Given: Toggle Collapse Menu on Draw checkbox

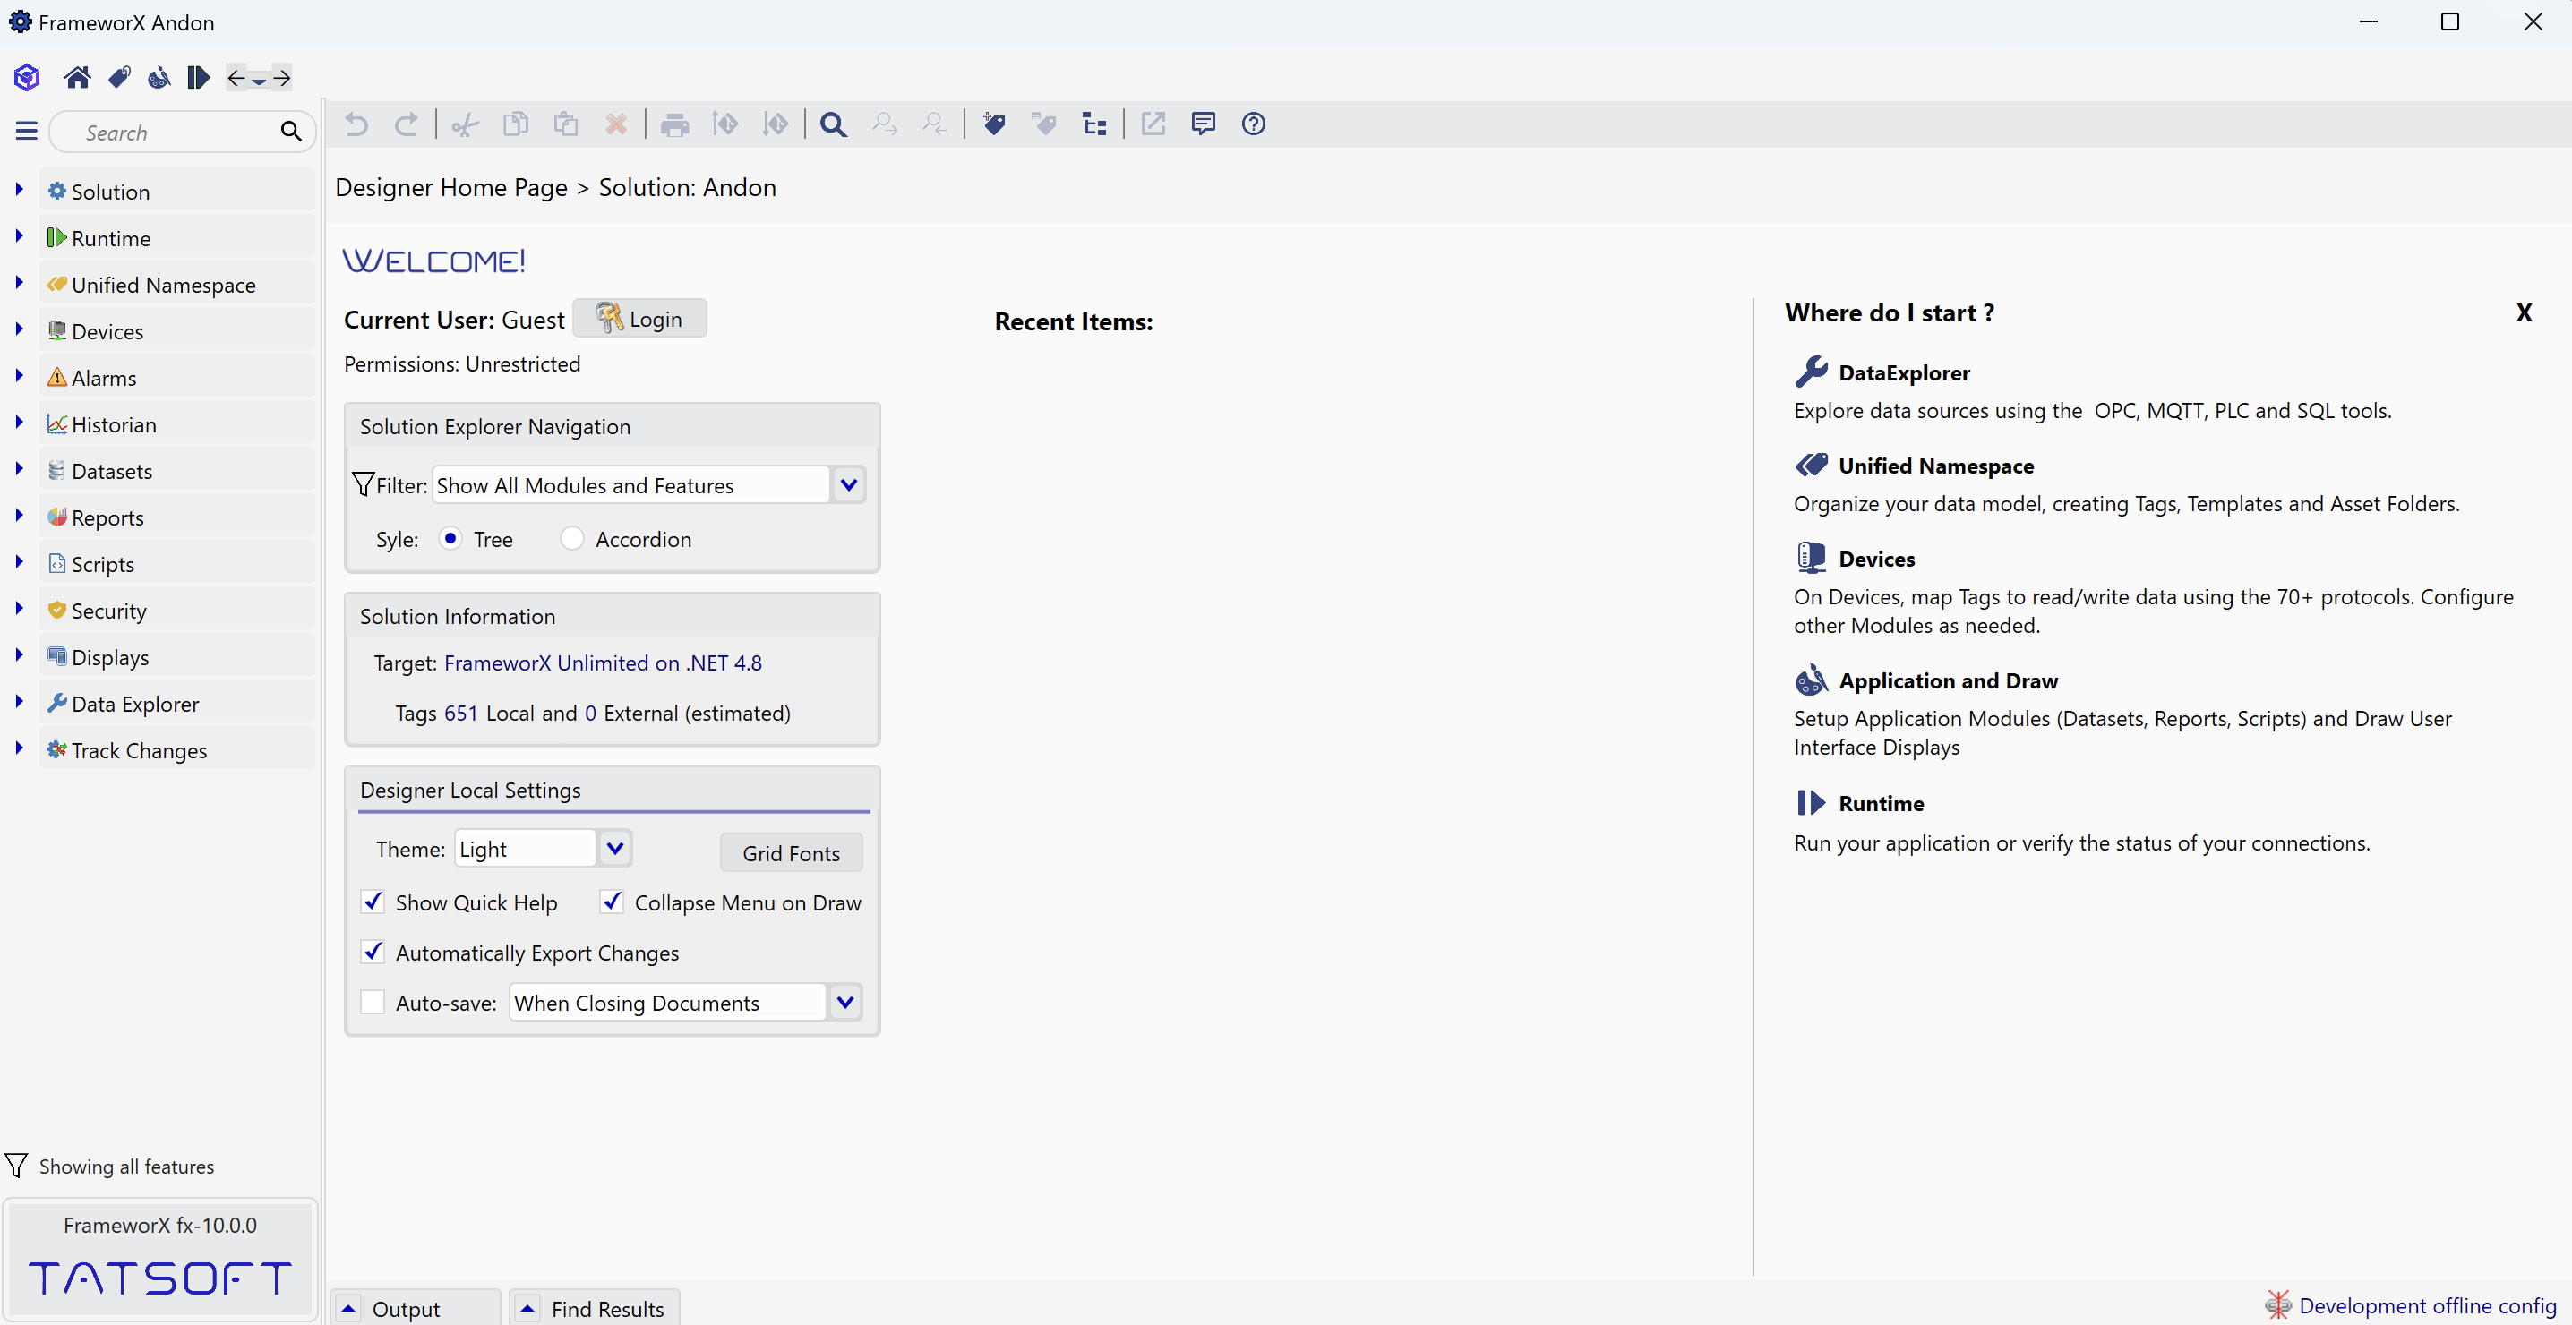Looking at the screenshot, I should pyautogui.click(x=612, y=902).
